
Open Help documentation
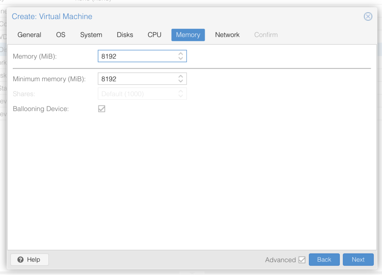29,259
